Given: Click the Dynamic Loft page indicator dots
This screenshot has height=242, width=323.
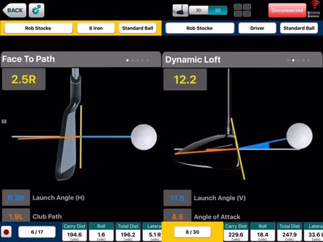Looking at the screenshot, I should (298, 61).
